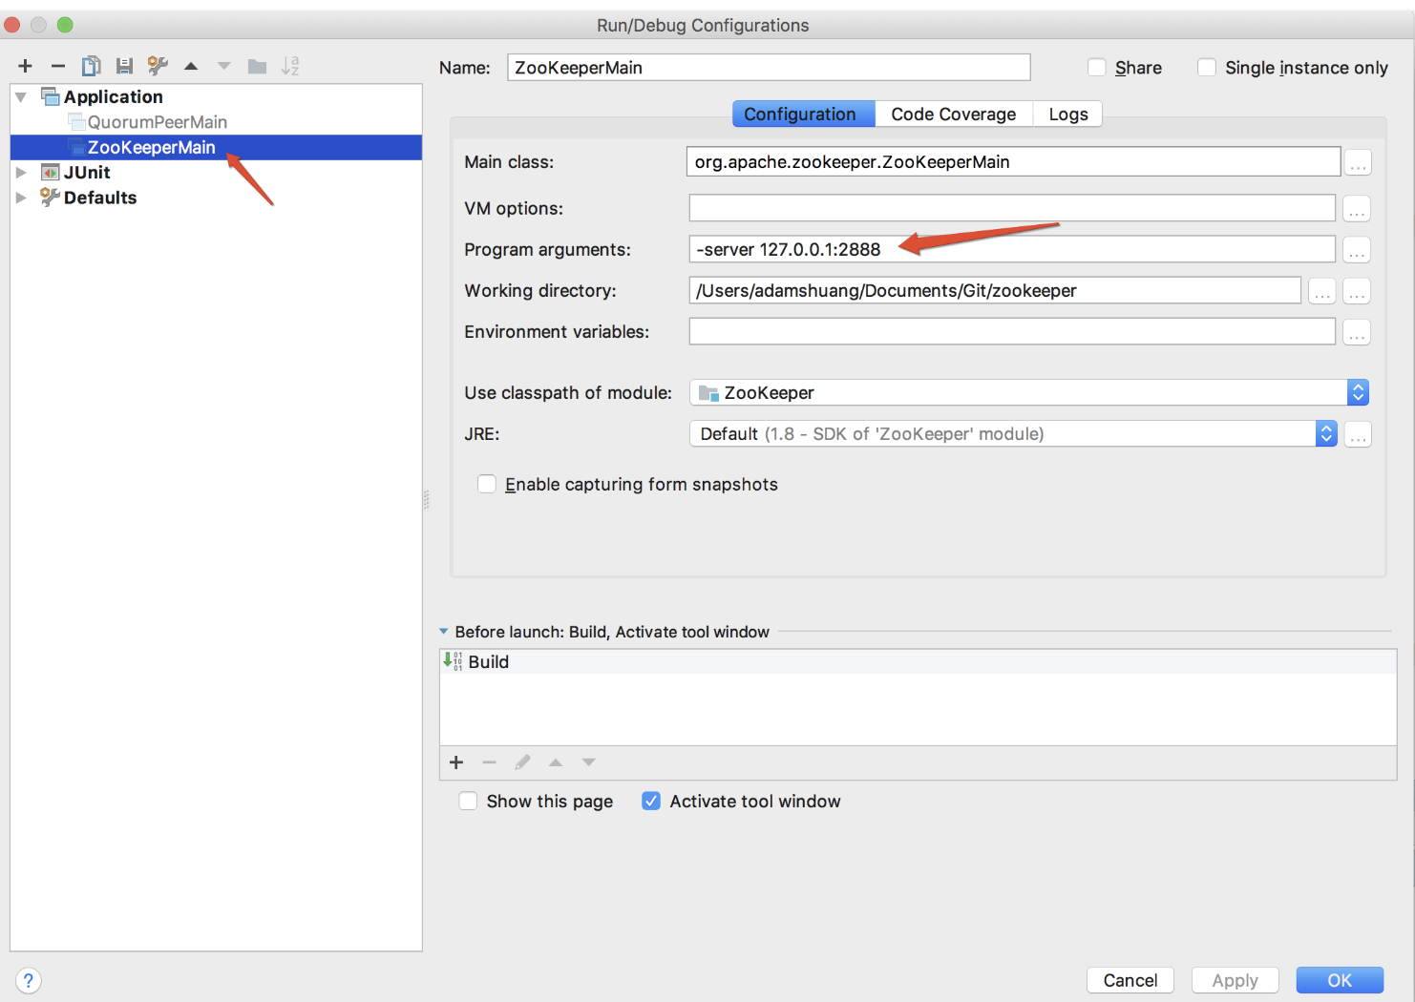1415x1002 pixels.
Task: Select the Build before-launch task
Action: [918, 661]
